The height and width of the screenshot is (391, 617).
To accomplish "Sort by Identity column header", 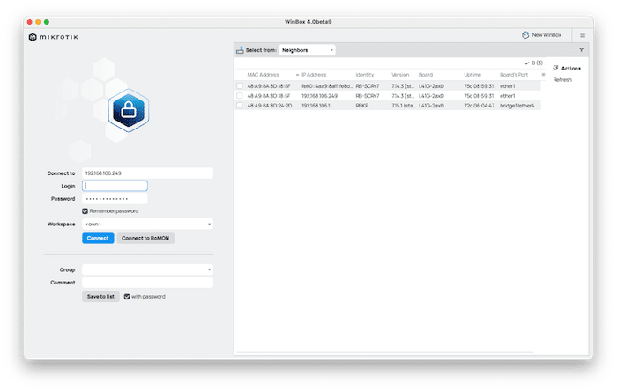I will pos(365,75).
